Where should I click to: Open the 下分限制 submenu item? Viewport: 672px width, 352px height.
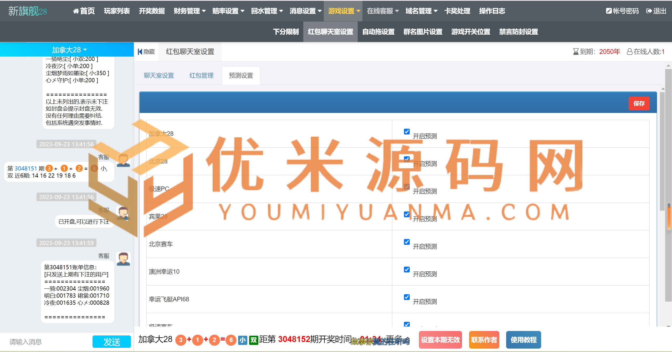[286, 32]
